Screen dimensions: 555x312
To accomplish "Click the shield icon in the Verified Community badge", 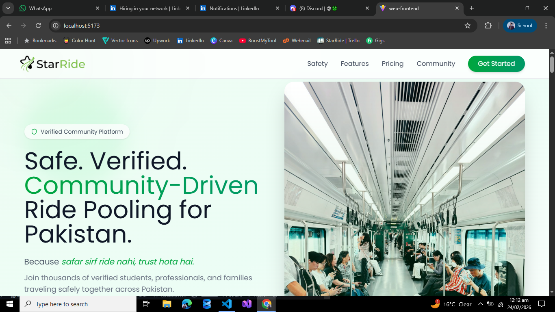I will [x=34, y=132].
